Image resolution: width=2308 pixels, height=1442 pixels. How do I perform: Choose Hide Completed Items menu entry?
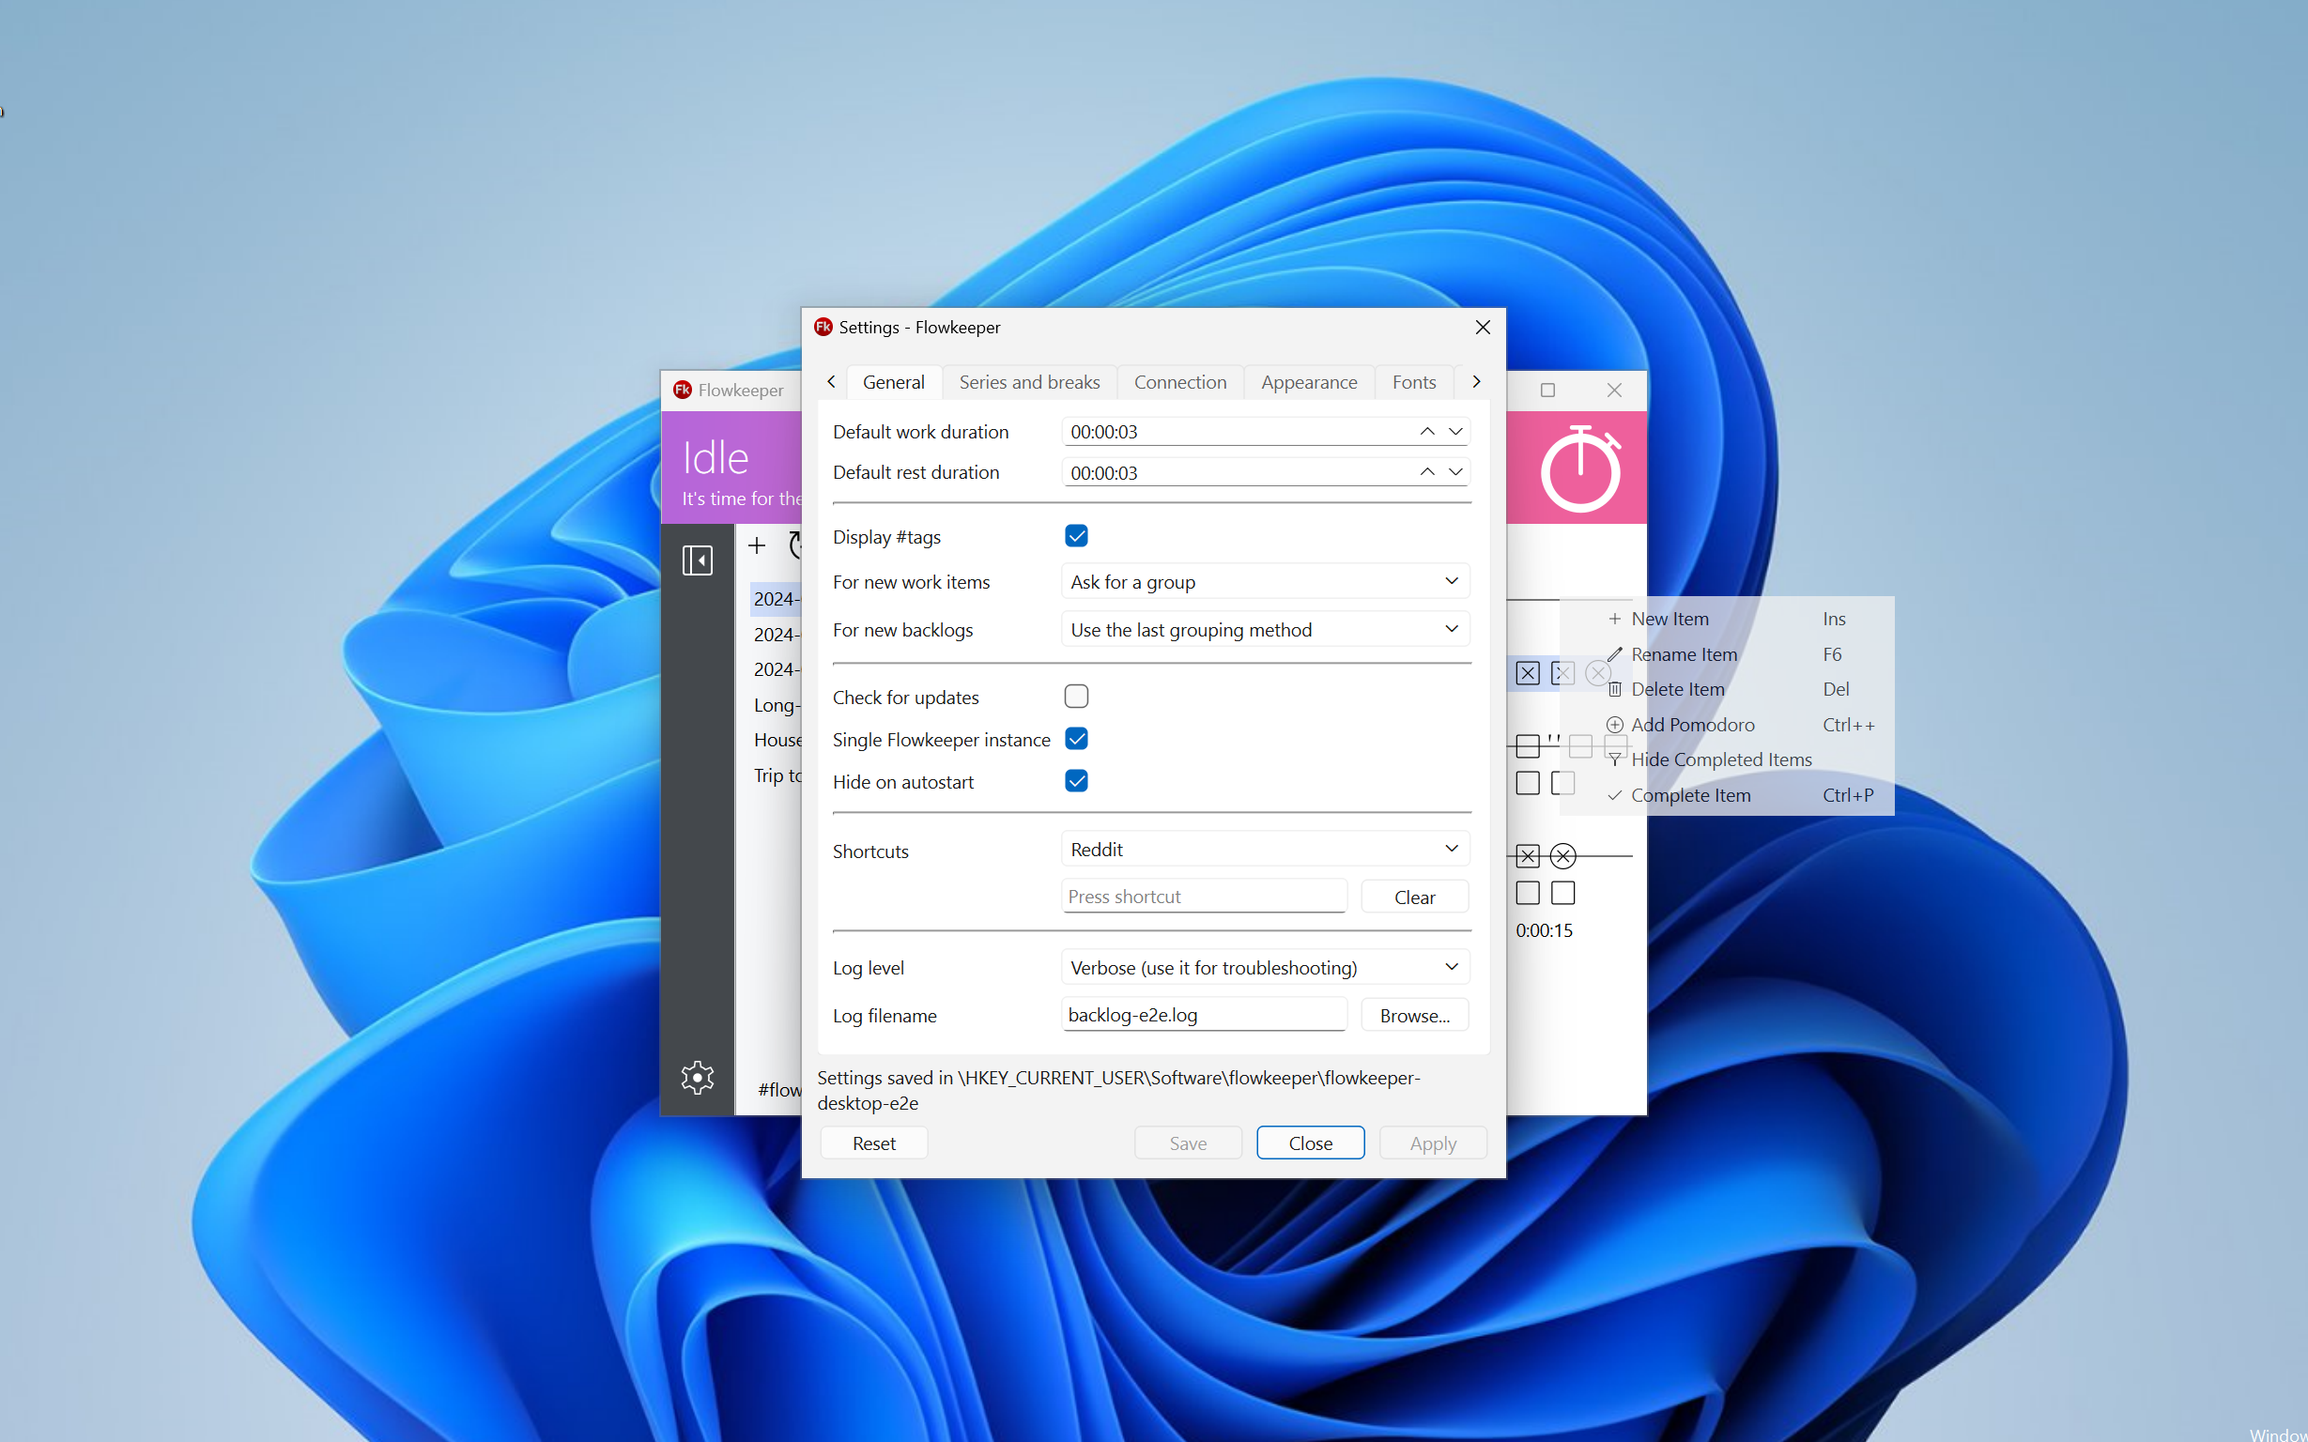click(1726, 760)
